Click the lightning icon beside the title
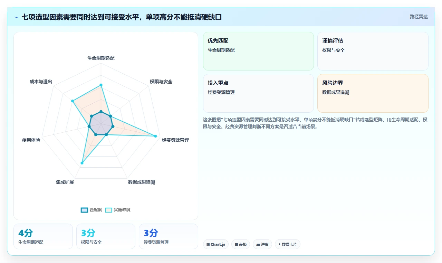442x263 pixels. (17, 17)
